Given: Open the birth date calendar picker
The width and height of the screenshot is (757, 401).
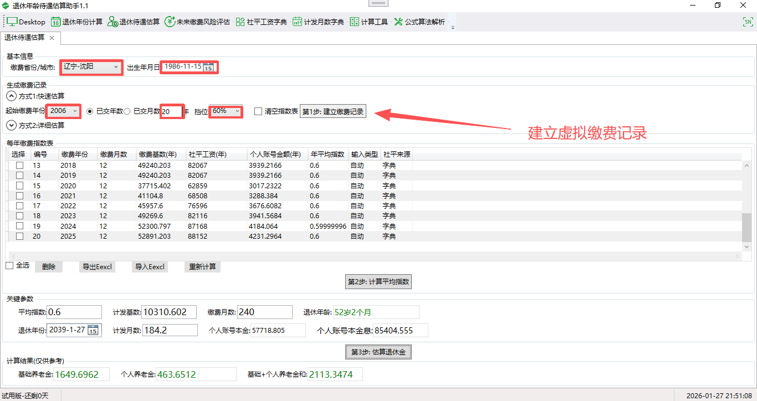Looking at the screenshot, I should [208, 68].
